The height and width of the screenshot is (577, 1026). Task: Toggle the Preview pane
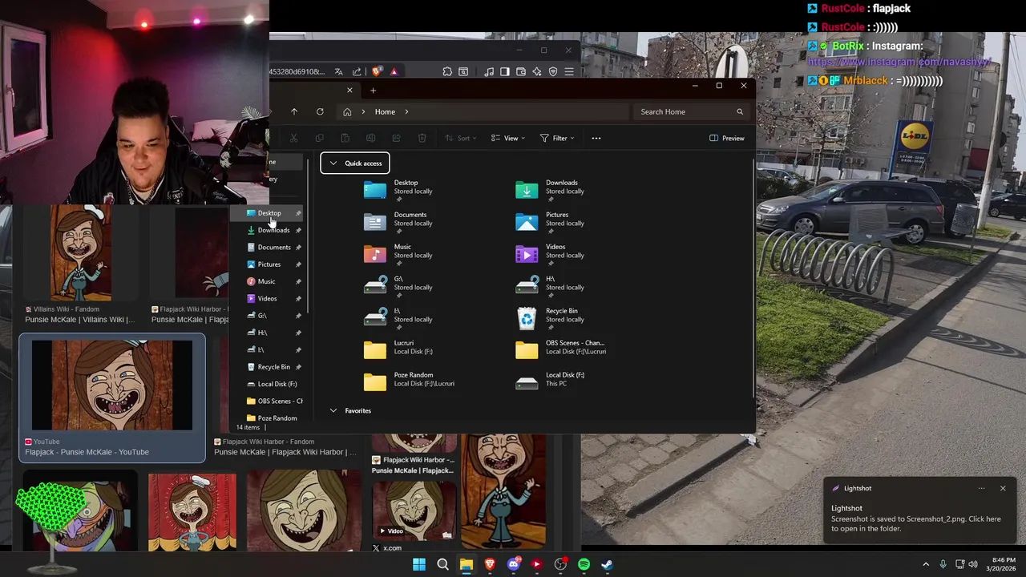click(x=727, y=138)
